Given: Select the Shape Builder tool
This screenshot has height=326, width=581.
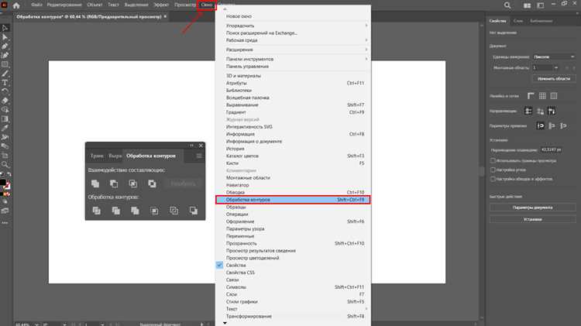Looking at the screenshot, I should tap(5, 110).
